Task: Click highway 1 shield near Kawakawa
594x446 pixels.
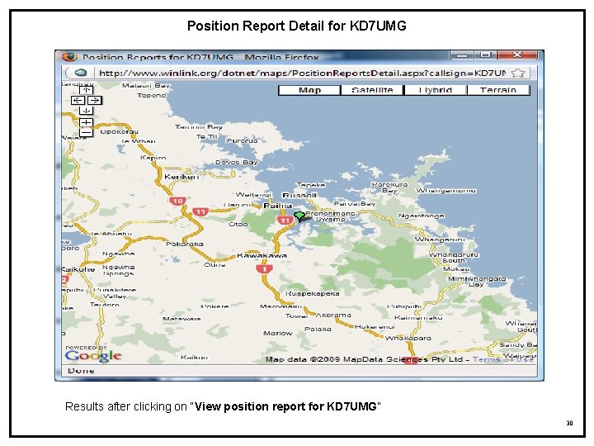Action: tap(264, 269)
